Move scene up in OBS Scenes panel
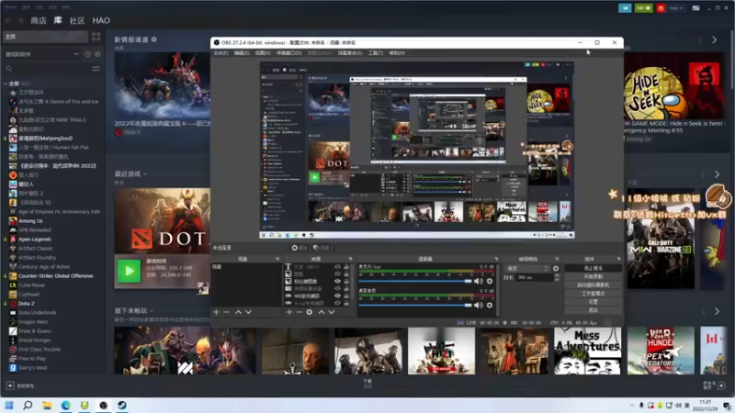735x413 pixels. click(238, 312)
